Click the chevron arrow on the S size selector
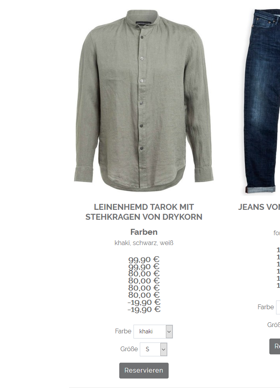This screenshot has height=390, width=280. click(163, 350)
